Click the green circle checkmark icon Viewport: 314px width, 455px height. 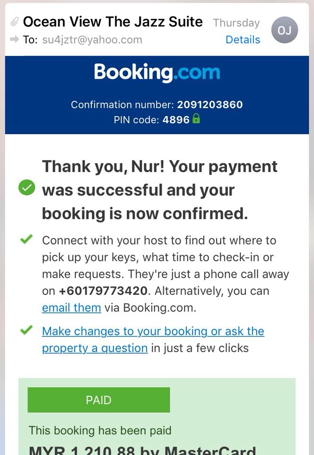click(26, 188)
